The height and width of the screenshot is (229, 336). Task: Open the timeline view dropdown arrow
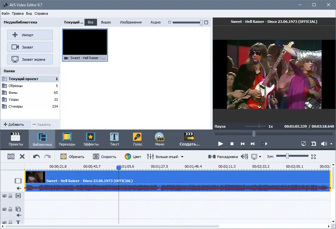coord(260,157)
